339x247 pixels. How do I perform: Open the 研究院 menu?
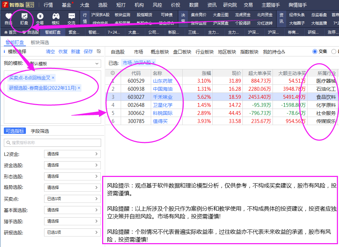(x=230, y=5)
